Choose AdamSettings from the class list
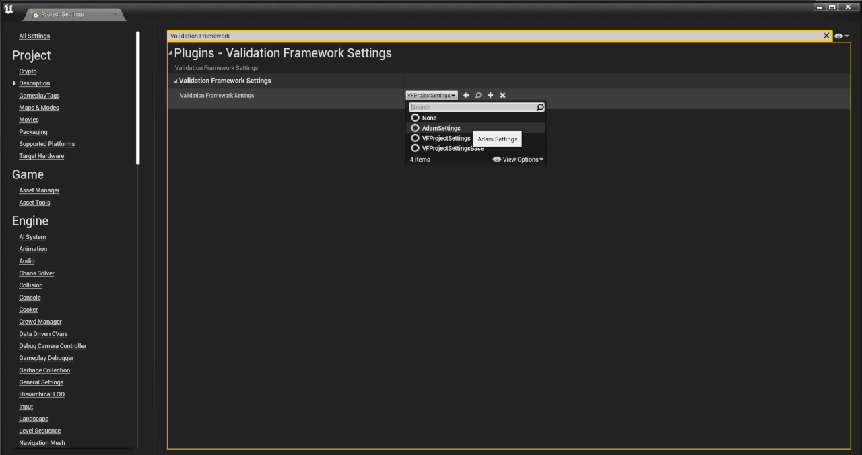 point(440,128)
